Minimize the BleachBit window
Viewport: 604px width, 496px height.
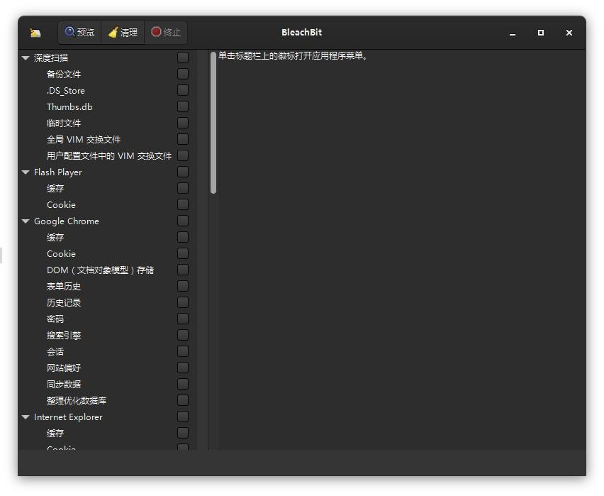point(513,33)
